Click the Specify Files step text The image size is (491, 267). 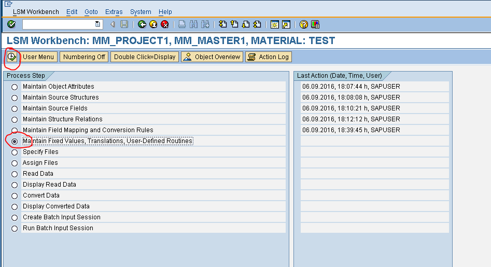coord(40,152)
